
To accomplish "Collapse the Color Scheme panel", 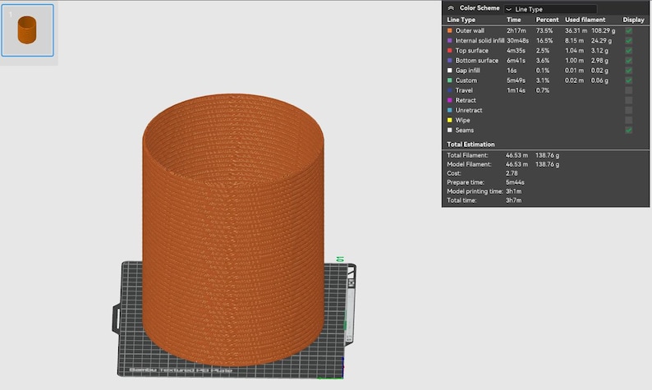I will click(451, 8).
